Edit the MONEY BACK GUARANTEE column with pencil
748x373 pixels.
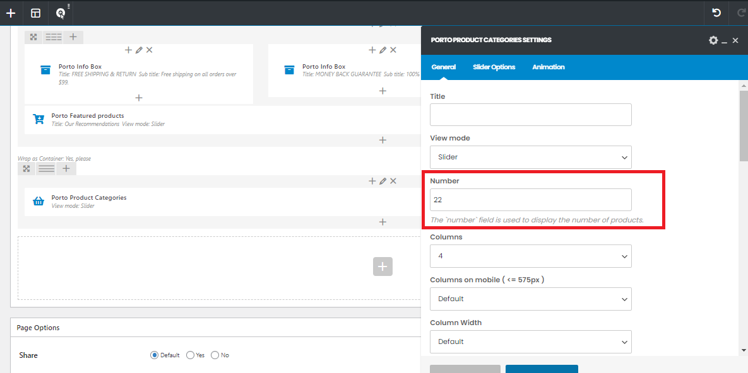(383, 50)
